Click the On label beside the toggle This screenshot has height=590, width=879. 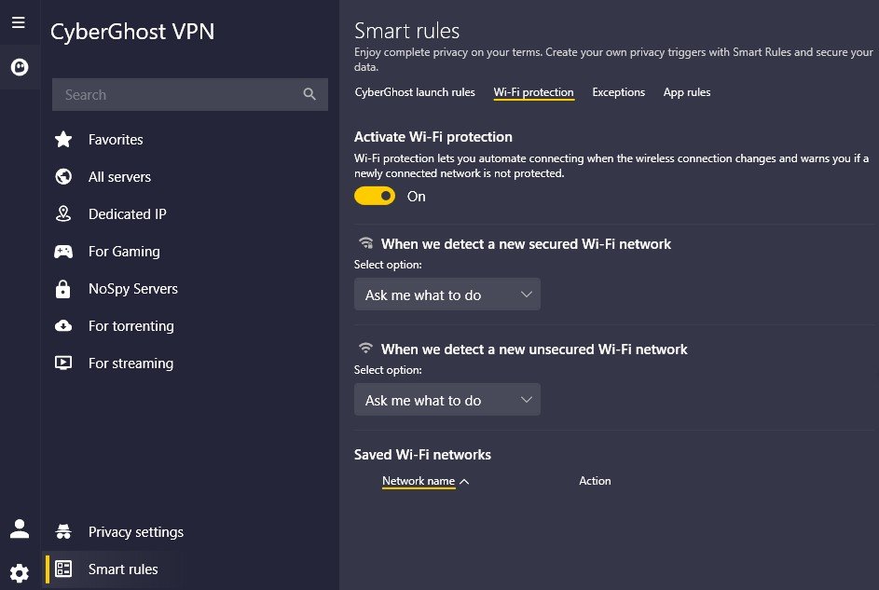point(416,196)
